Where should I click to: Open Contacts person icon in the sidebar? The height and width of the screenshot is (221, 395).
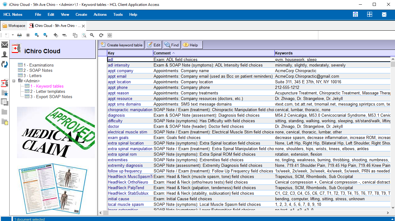tap(5, 54)
